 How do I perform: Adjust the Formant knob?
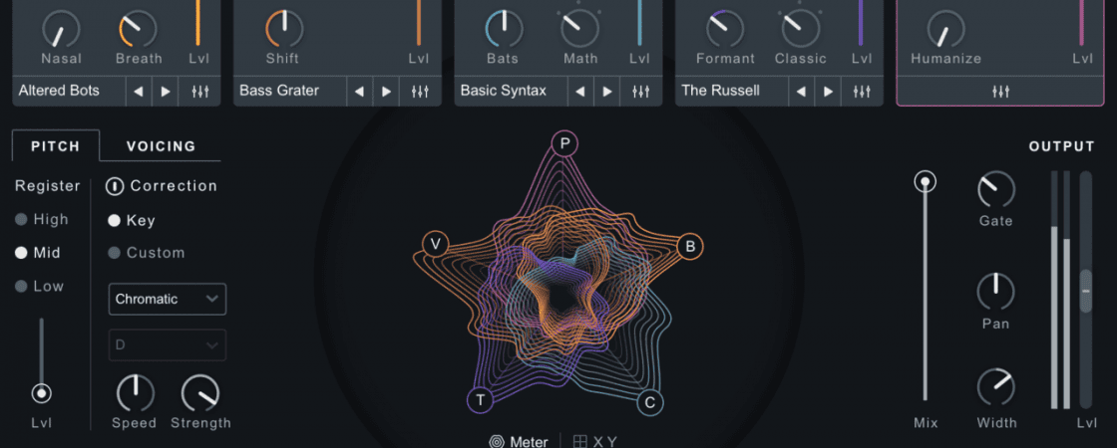(x=725, y=30)
